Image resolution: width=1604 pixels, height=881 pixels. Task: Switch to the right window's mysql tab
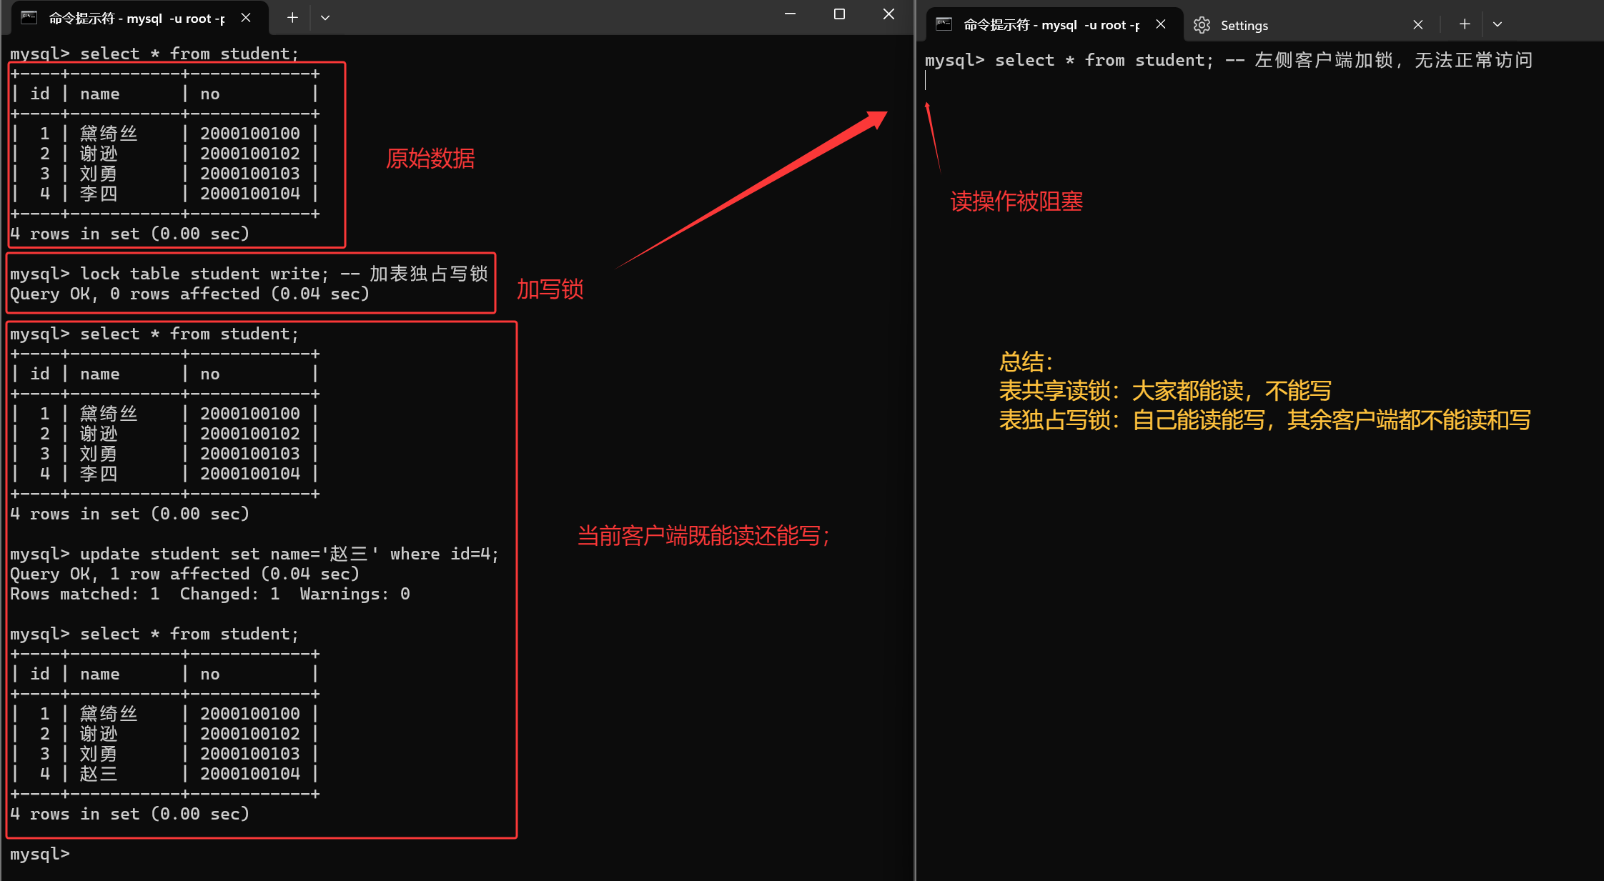coord(1051,25)
